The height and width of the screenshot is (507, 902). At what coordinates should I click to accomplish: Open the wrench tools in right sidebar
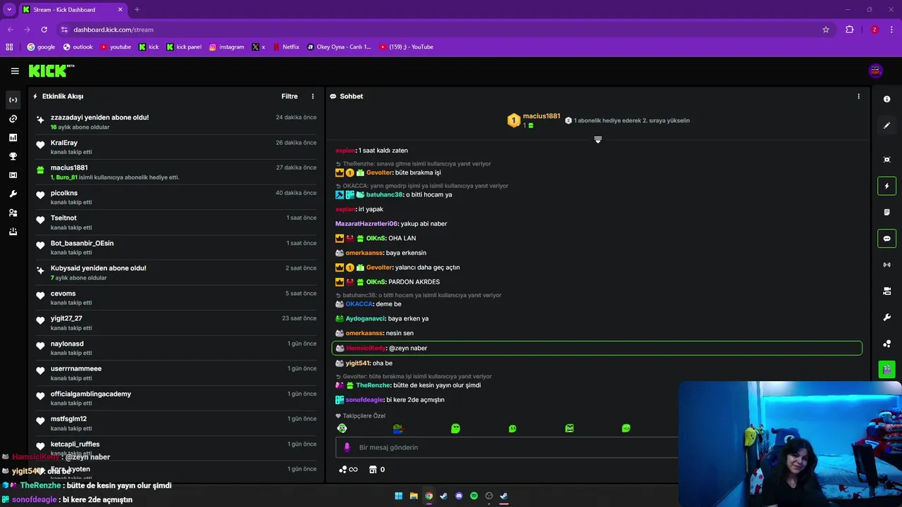pos(886,318)
